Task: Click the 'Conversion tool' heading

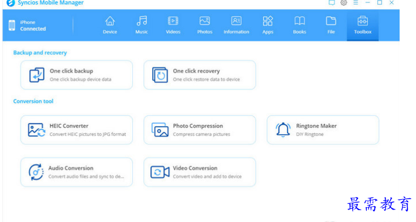Action: [x=33, y=101]
